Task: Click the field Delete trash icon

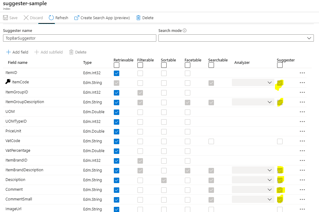Action: [x=71, y=52]
